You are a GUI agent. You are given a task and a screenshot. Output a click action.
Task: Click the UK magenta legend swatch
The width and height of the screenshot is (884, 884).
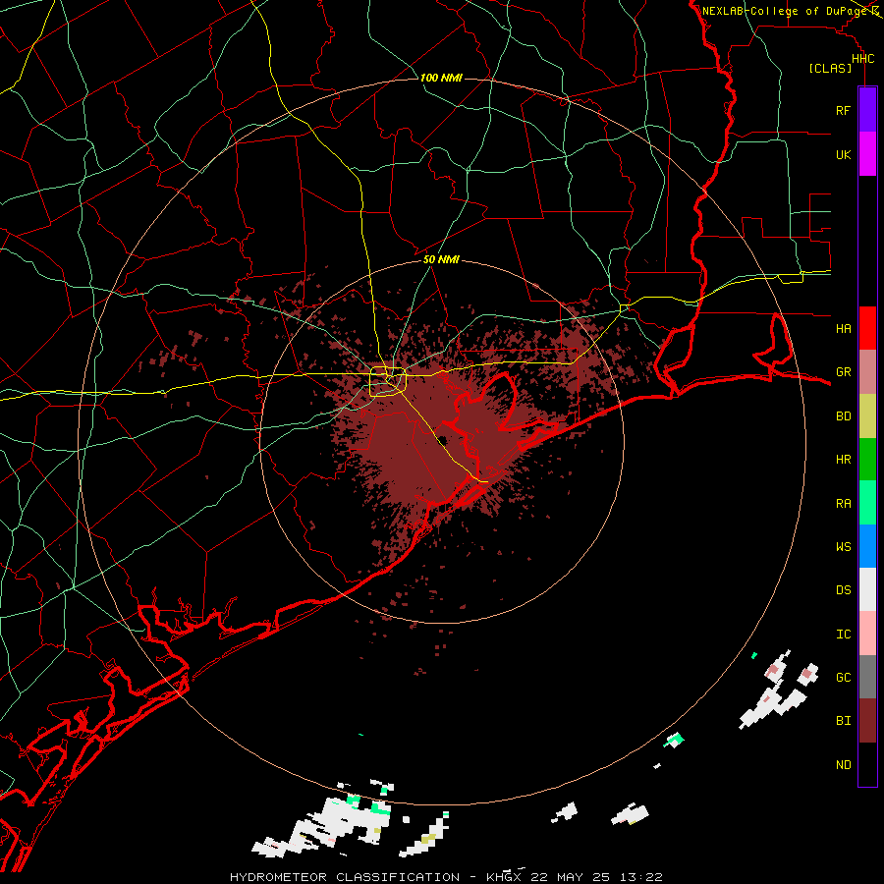coord(867,154)
